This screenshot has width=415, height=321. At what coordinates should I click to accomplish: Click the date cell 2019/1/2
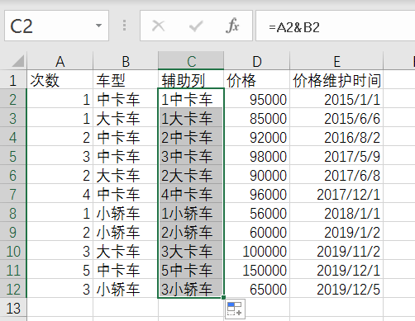[x=336, y=231]
